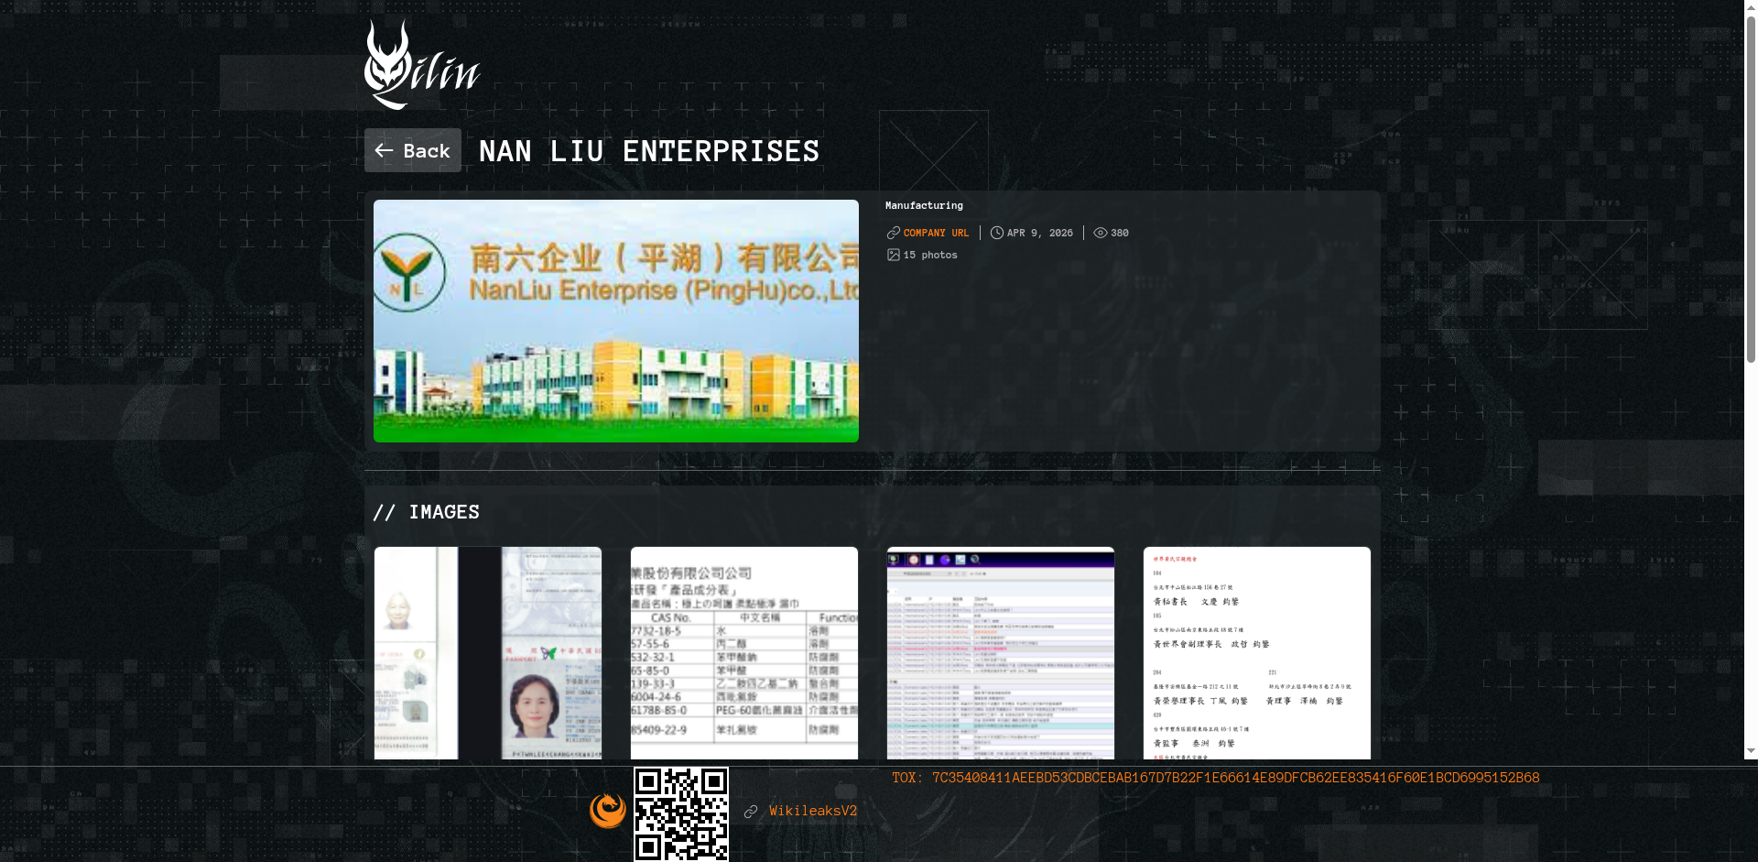Screen dimensions: 1758x862
Task: Open the passport scan thumbnail
Action: coord(488,653)
